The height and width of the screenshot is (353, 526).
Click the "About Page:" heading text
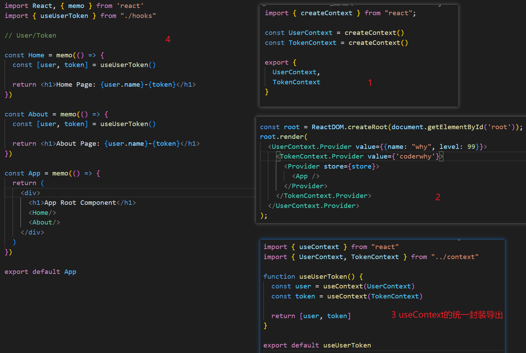(78, 144)
